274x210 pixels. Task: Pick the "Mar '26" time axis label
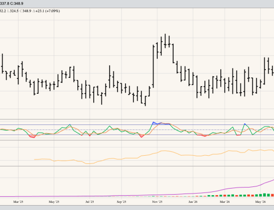pos(225,202)
